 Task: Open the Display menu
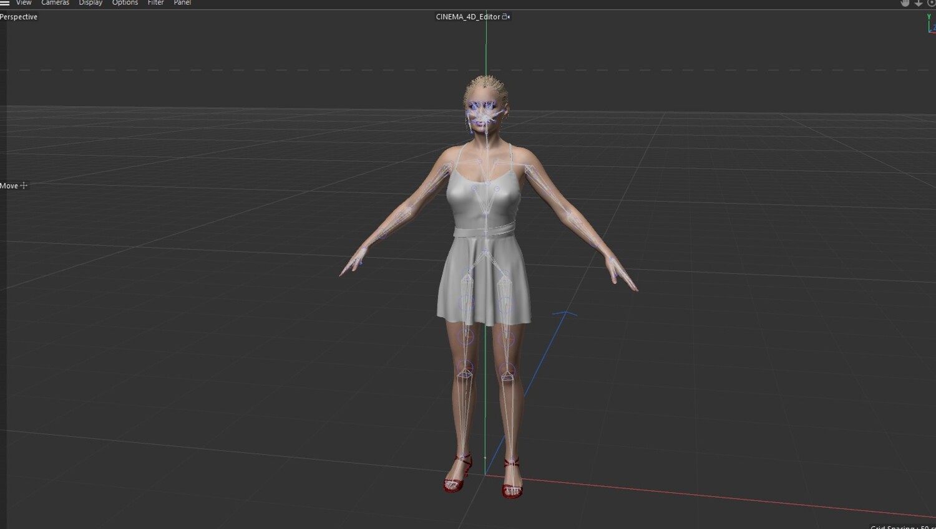[90, 2]
